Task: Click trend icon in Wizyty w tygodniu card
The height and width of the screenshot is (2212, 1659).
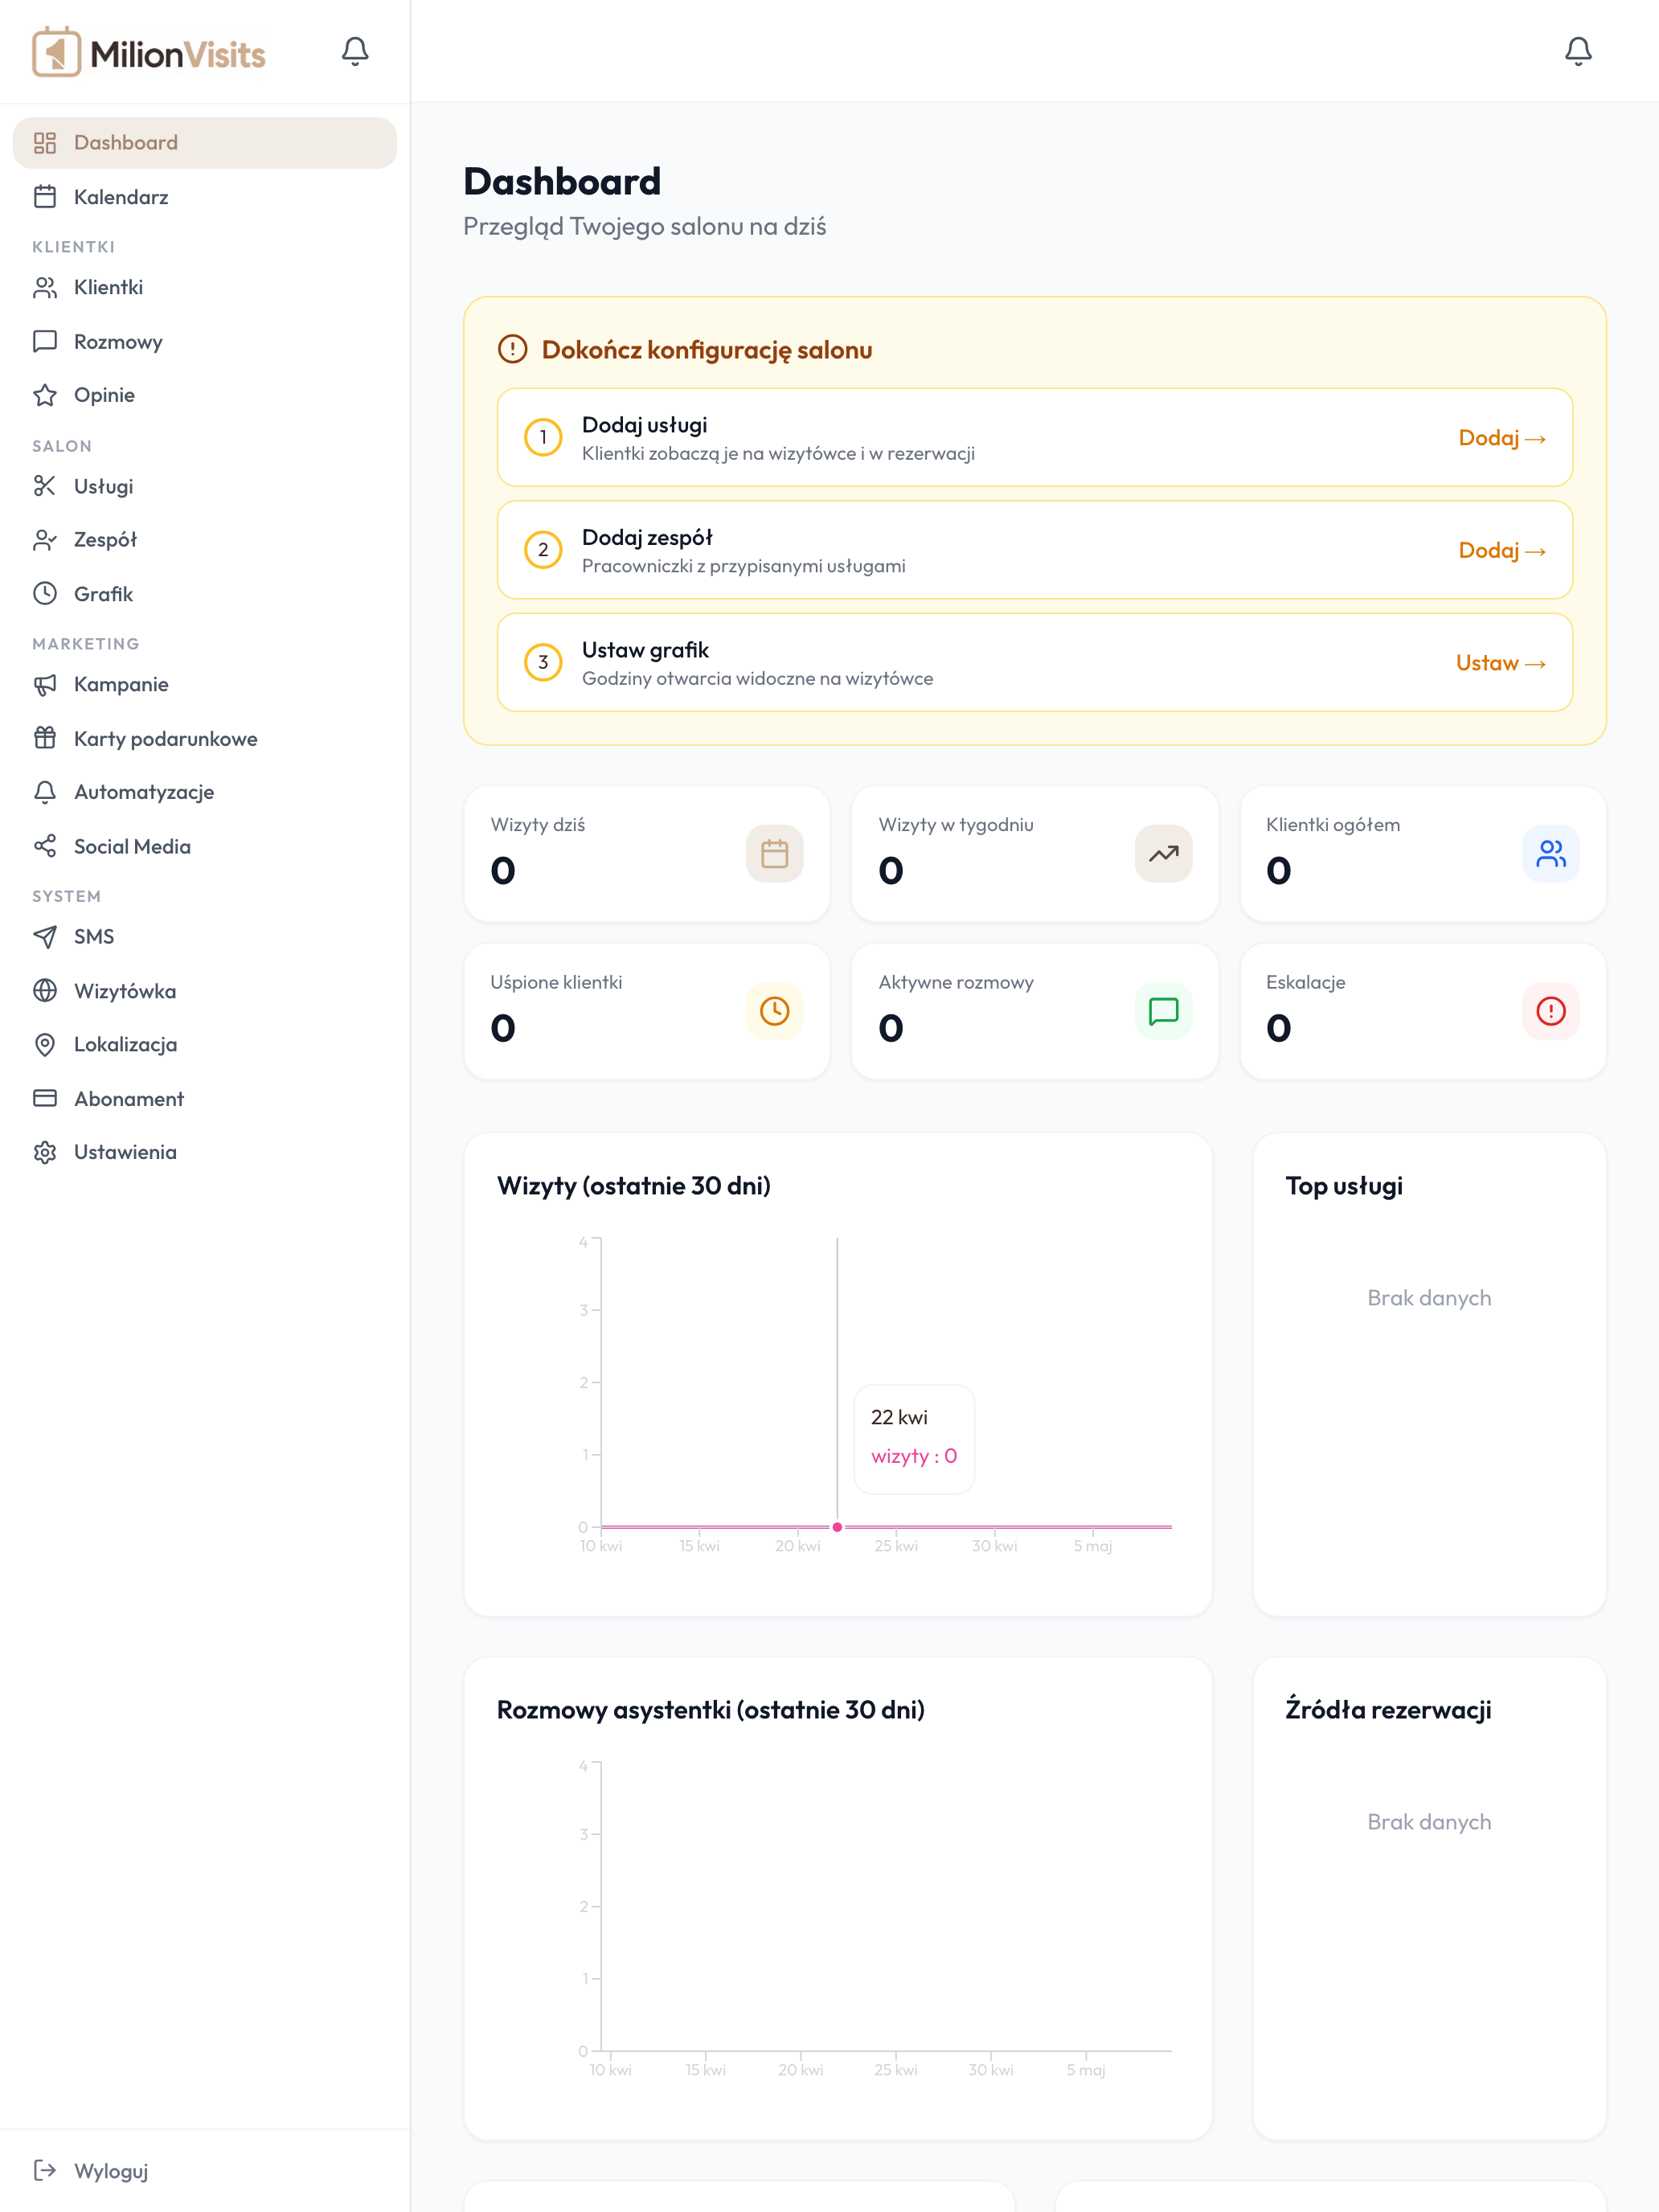Action: coord(1163,854)
